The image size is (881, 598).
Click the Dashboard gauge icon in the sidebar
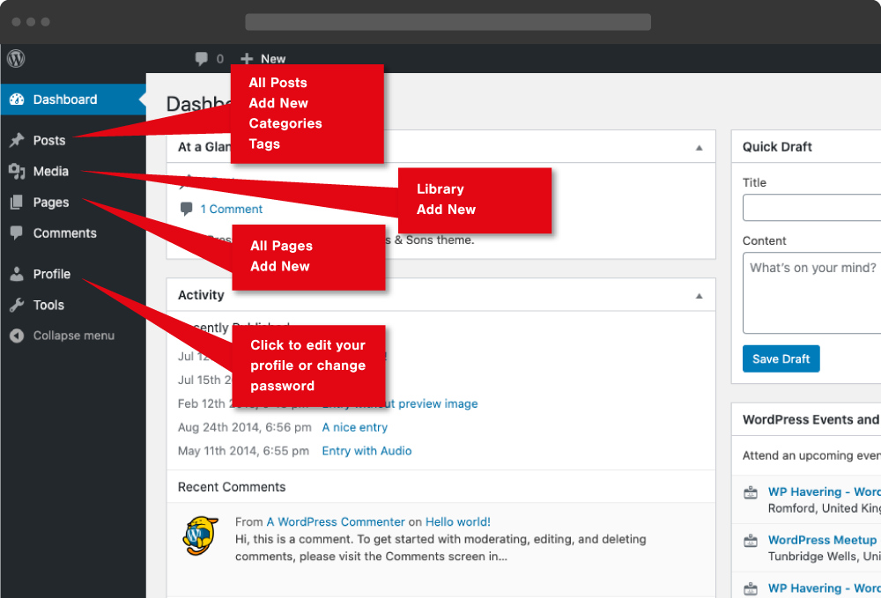point(17,100)
